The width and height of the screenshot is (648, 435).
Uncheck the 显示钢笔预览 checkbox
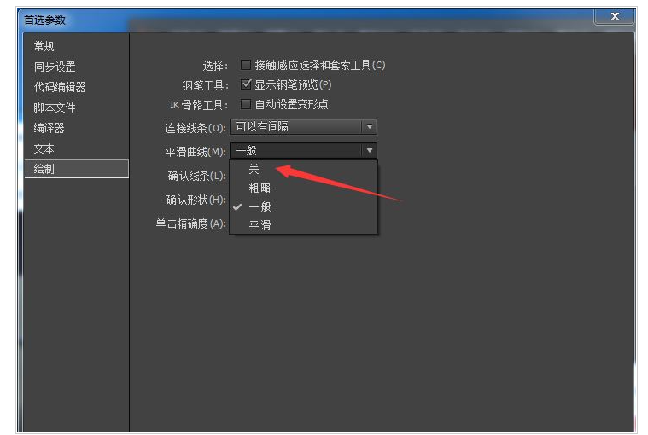(x=246, y=84)
